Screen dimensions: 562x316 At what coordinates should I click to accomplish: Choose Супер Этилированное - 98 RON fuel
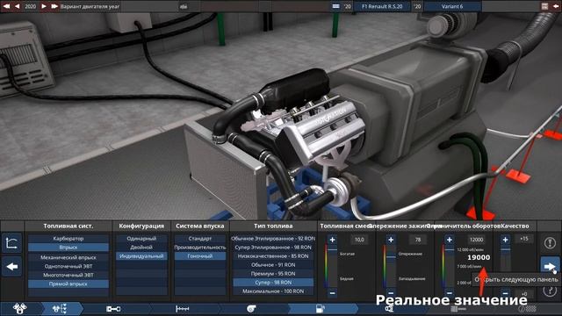pyautogui.click(x=273, y=248)
